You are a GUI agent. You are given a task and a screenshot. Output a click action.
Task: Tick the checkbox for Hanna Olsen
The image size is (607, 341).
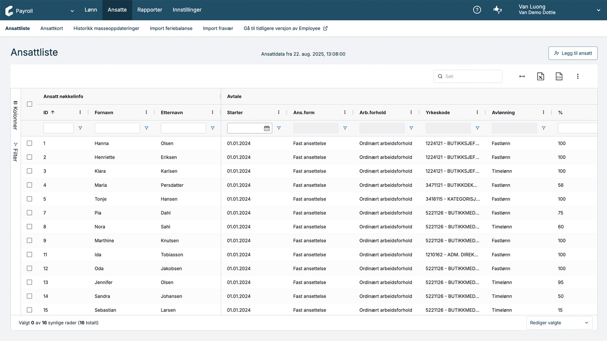pyautogui.click(x=30, y=143)
